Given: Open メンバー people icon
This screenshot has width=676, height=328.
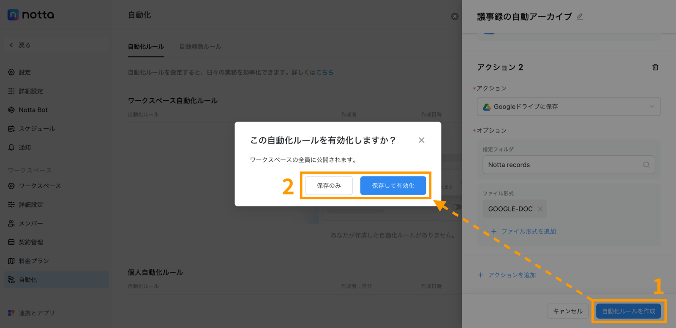Looking at the screenshot, I should pyautogui.click(x=11, y=223).
